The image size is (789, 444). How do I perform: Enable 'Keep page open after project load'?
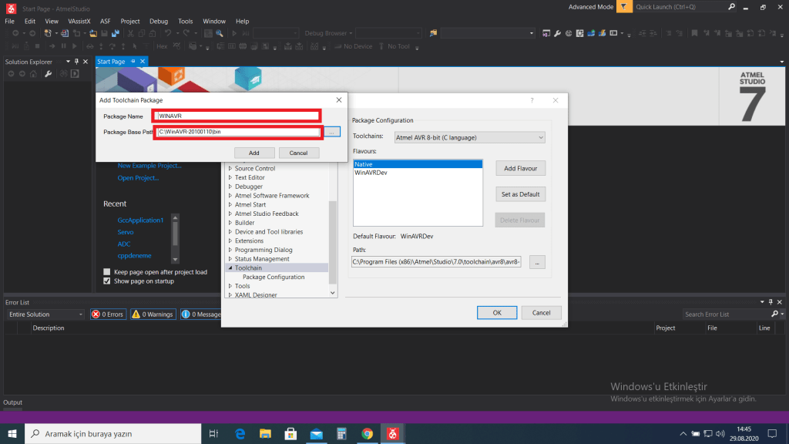tap(107, 272)
